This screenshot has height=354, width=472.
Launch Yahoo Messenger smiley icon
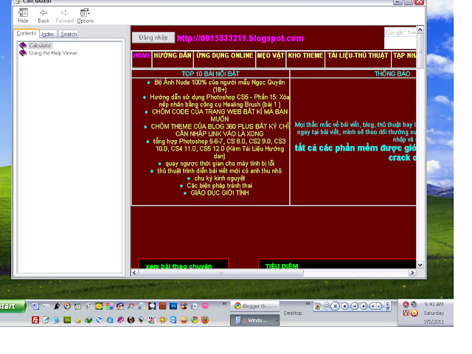(x=184, y=320)
